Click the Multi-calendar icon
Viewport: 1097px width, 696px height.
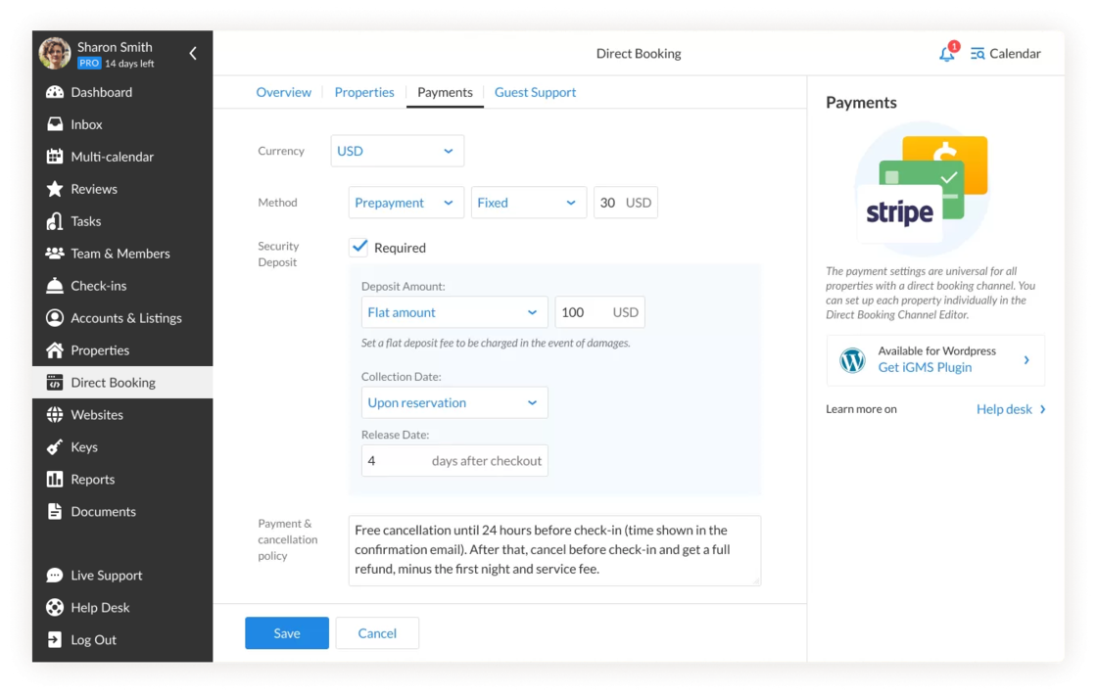click(x=55, y=157)
